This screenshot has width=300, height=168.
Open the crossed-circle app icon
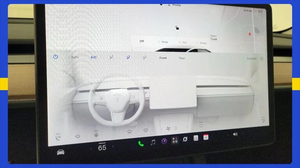pos(185,139)
